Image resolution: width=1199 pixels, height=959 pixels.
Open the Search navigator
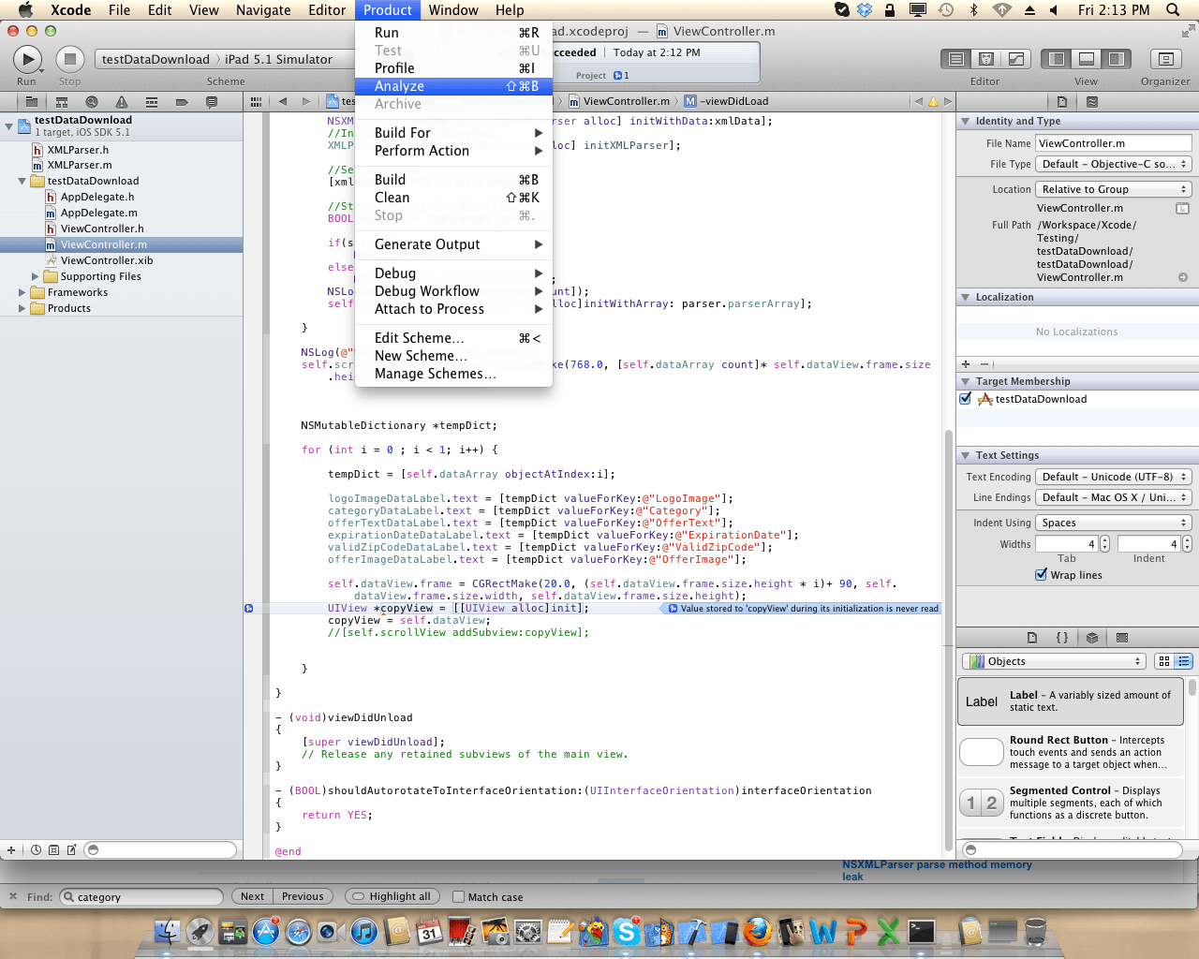[x=92, y=101]
